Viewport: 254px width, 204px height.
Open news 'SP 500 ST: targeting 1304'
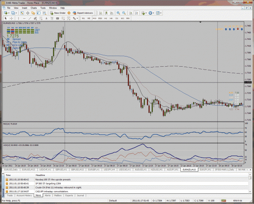(48, 183)
